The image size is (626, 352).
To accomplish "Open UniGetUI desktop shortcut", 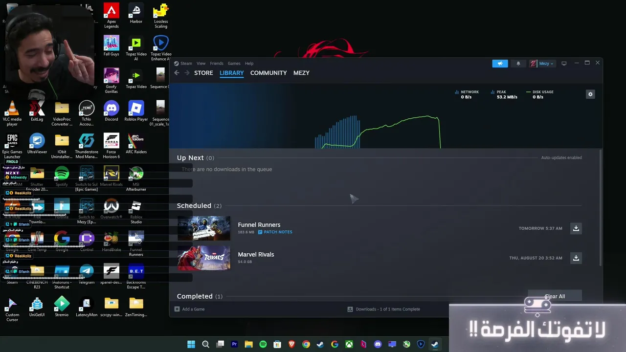I will [x=37, y=308].
